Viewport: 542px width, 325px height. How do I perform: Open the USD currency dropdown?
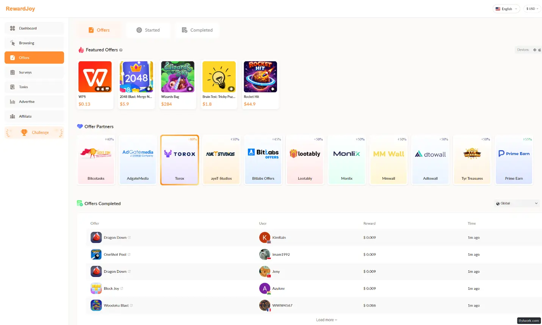[x=532, y=9]
